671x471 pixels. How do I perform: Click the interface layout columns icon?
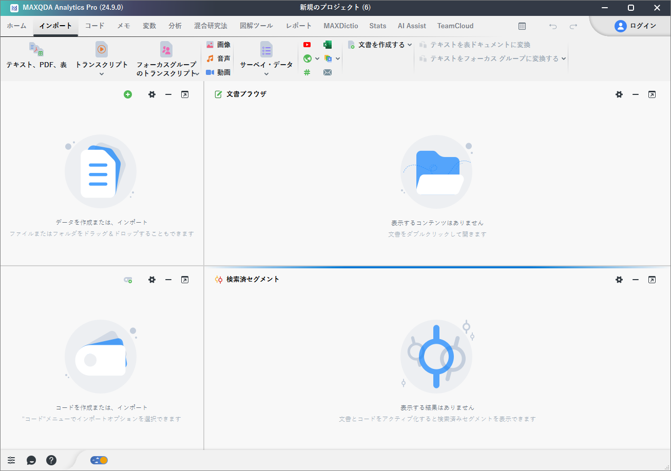click(x=522, y=26)
